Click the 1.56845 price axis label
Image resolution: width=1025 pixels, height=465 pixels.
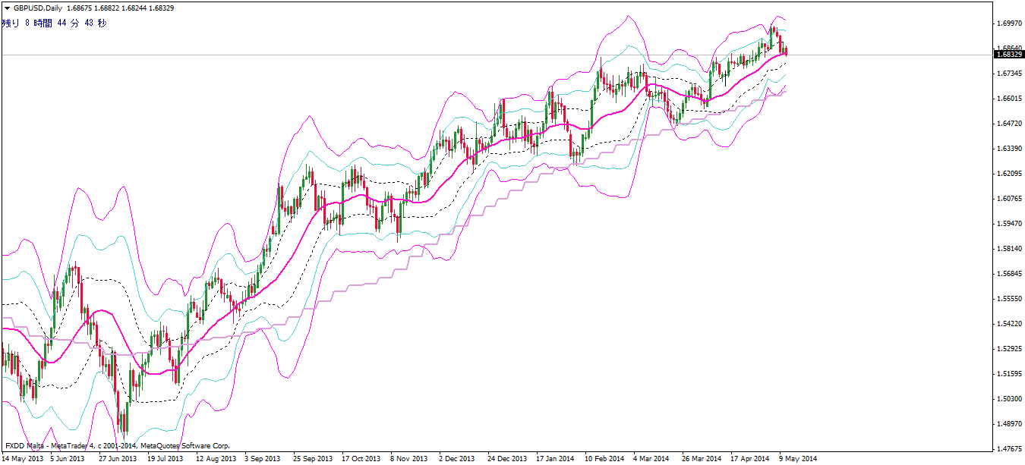(x=1008, y=274)
